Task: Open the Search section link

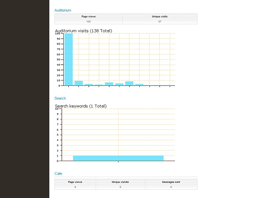Action: tap(60, 98)
